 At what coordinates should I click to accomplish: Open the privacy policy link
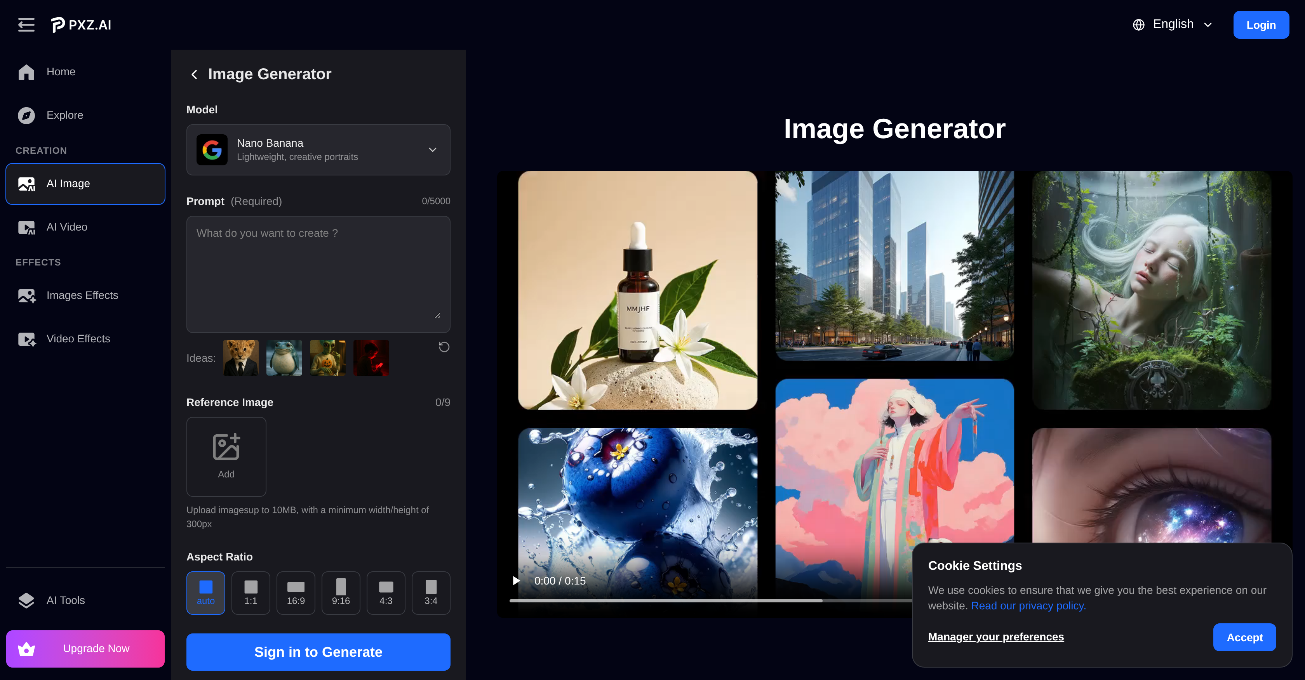(x=1028, y=605)
